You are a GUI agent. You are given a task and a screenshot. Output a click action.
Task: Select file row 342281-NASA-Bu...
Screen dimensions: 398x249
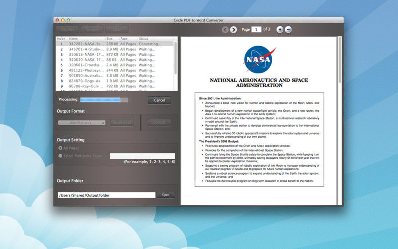coord(115,44)
